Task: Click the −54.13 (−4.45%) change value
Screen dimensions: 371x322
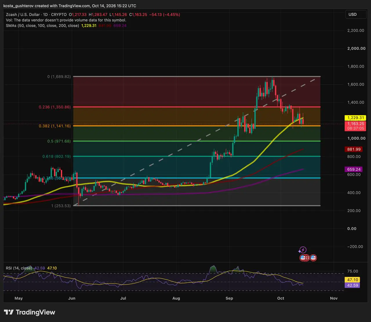Action: tap(164, 14)
